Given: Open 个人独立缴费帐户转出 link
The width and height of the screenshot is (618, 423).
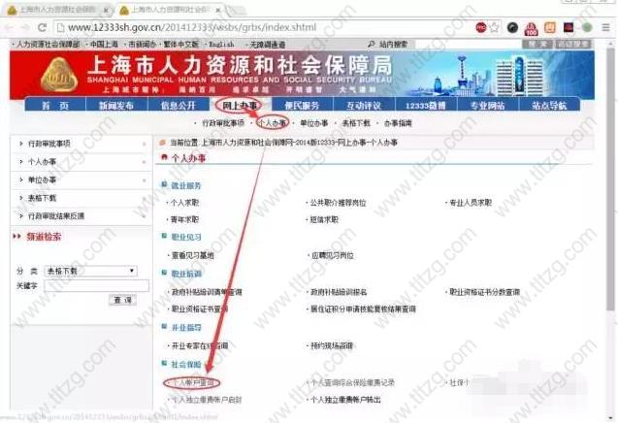Looking at the screenshot, I should (345, 400).
